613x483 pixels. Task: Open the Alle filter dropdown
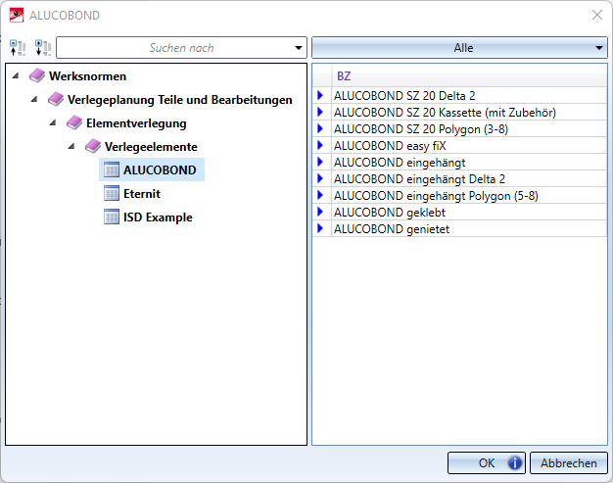459,48
